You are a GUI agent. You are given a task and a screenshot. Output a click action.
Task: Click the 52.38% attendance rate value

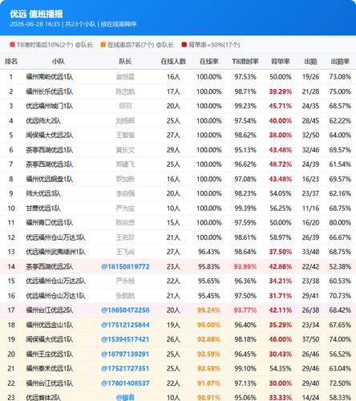click(x=340, y=266)
